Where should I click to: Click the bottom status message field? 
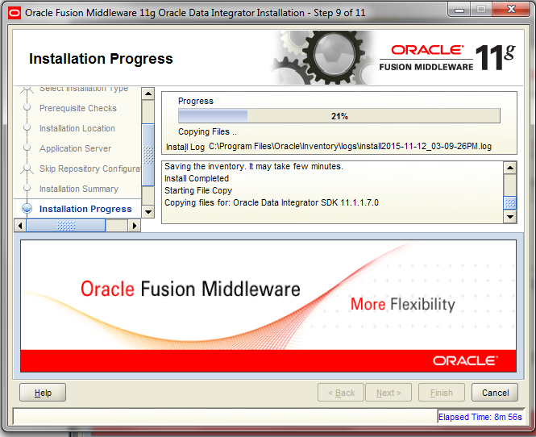225,417
